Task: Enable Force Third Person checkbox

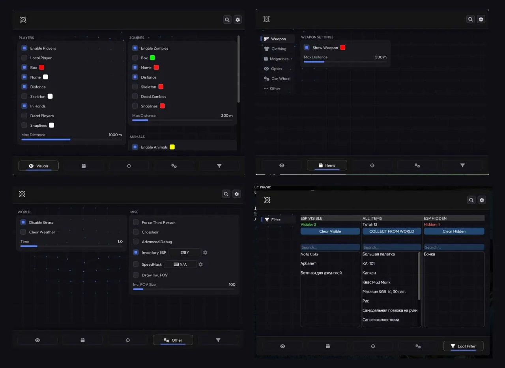Action: [136, 222]
